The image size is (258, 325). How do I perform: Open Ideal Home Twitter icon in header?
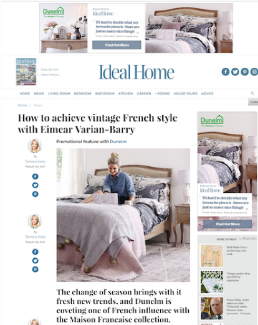235,72
